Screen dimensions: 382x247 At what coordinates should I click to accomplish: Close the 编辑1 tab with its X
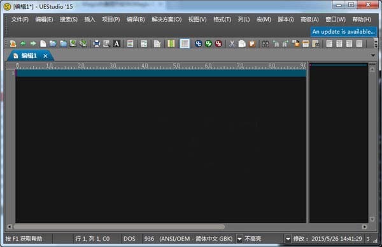[45, 56]
